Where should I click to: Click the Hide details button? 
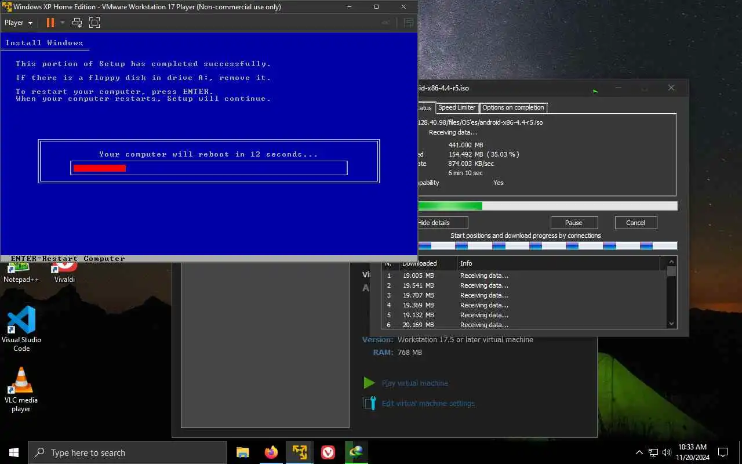click(442, 223)
